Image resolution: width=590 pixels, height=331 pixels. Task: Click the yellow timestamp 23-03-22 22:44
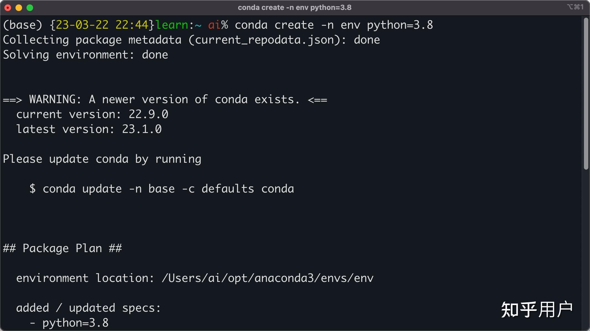102,25
